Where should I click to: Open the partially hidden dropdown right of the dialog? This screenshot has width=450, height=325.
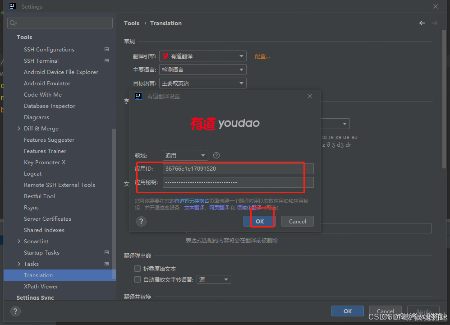(335, 124)
